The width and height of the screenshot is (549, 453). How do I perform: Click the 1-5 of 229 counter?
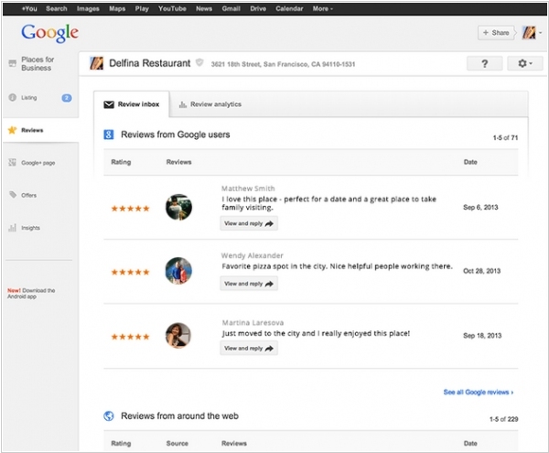(x=504, y=419)
